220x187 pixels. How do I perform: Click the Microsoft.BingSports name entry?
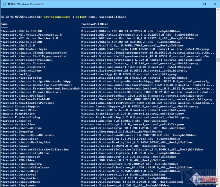(18, 185)
